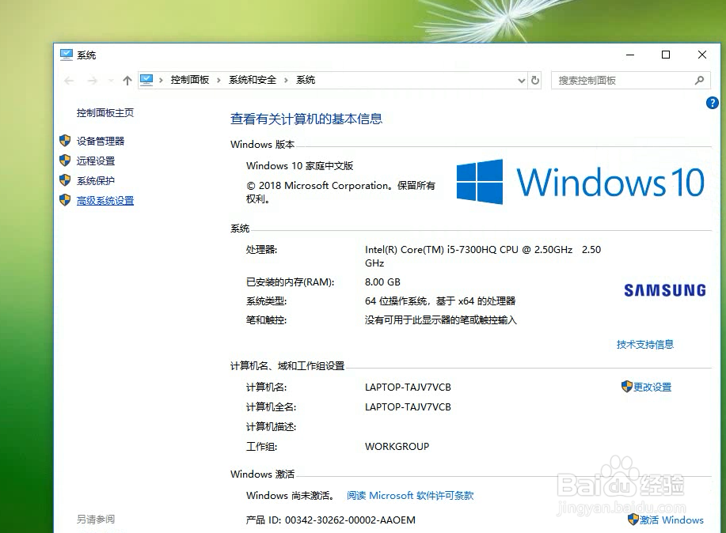
Task: Open help via the question mark icon
Action: [x=712, y=103]
